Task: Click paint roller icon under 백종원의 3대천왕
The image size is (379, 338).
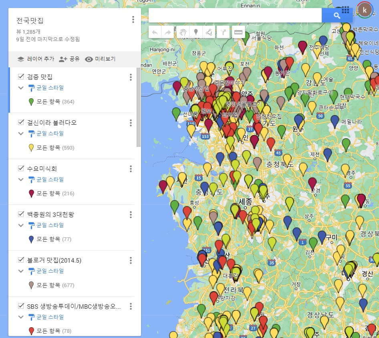Action: 31,225
